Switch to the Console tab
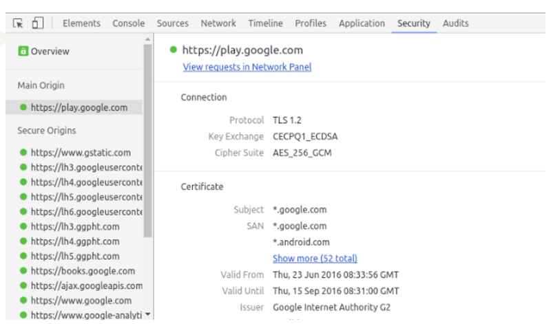Screen dimensions: 551x324 [129, 23]
